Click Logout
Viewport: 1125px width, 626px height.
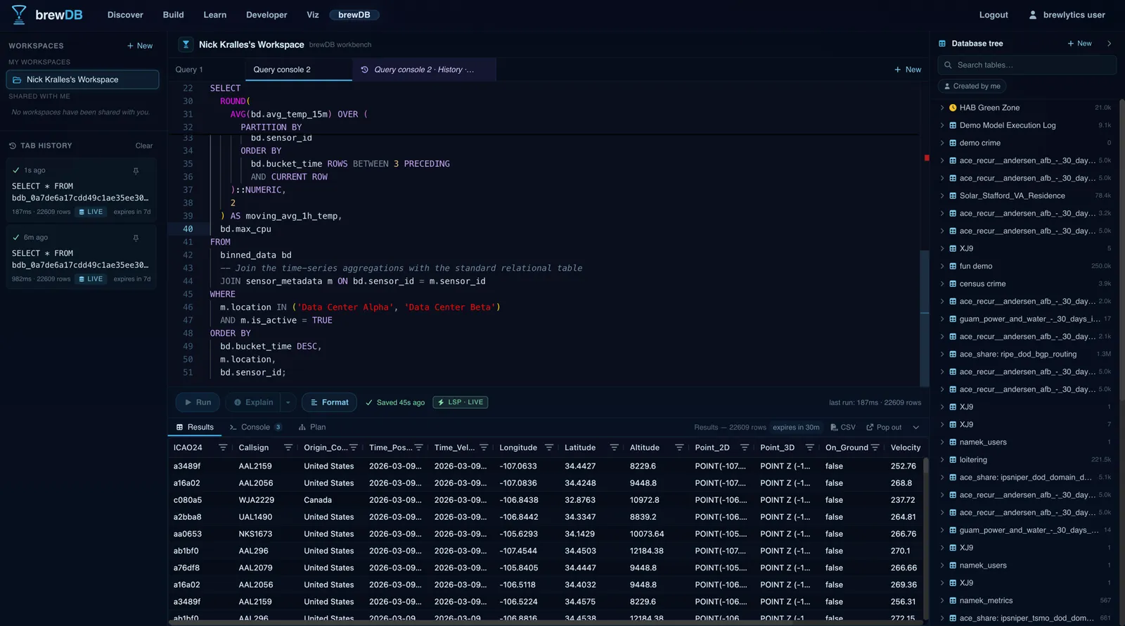994,15
